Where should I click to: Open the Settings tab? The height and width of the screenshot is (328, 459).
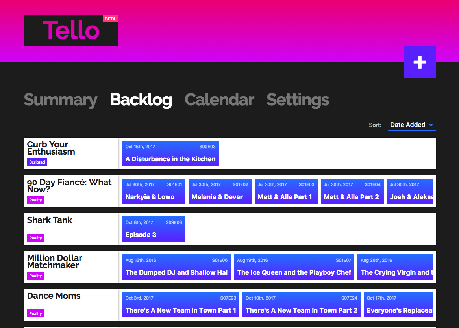[x=298, y=100]
